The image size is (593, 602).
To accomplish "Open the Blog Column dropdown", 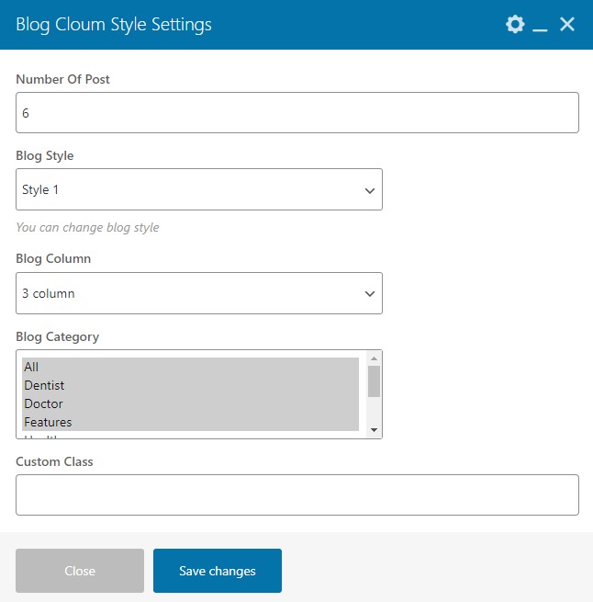I will pyautogui.click(x=199, y=293).
